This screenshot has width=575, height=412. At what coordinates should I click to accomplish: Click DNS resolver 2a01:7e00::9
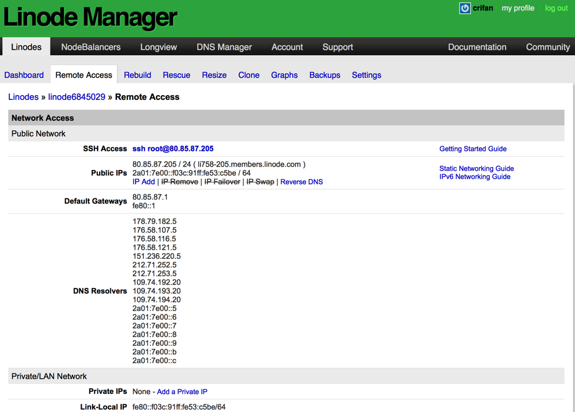click(154, 344)
